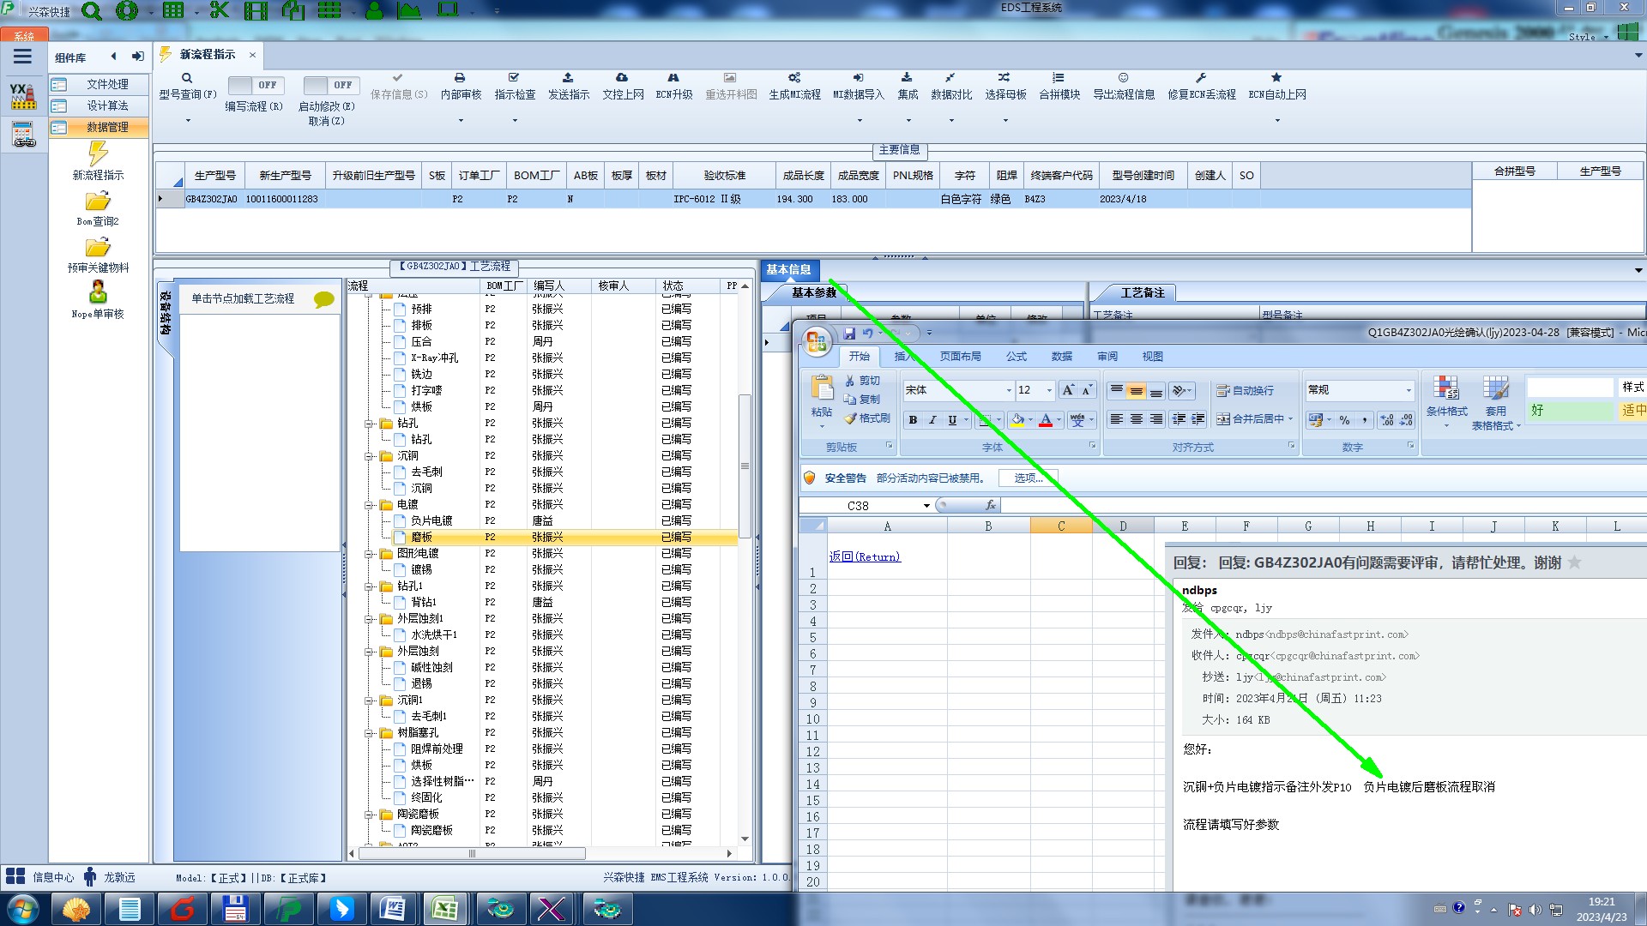Switch to the 页面布局 ribbon tab
The width and height of the screenshot is (1647, 926).
coord(960,357)
